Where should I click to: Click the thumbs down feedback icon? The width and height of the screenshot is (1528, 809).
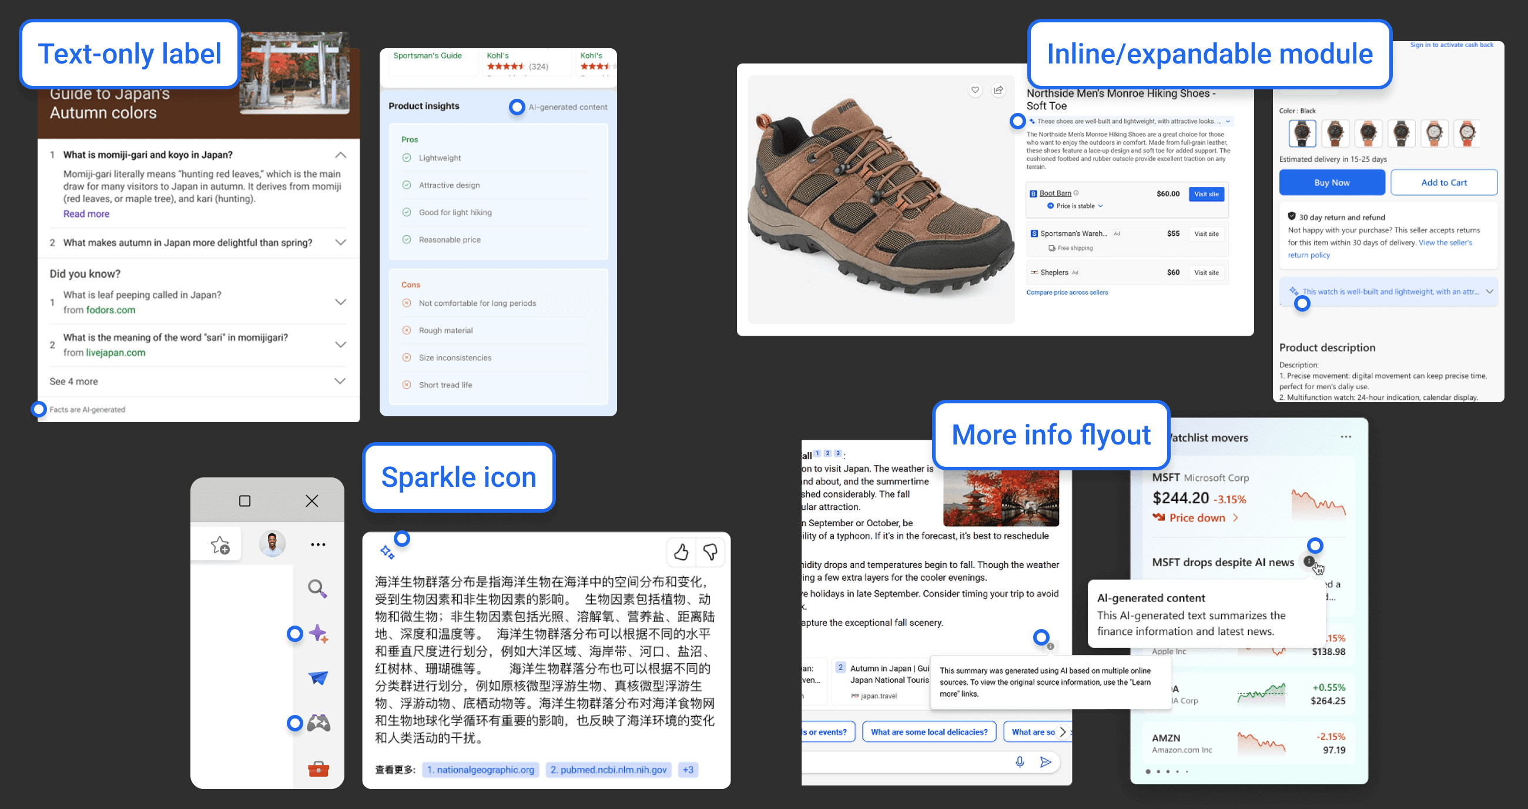pos(710,553)
